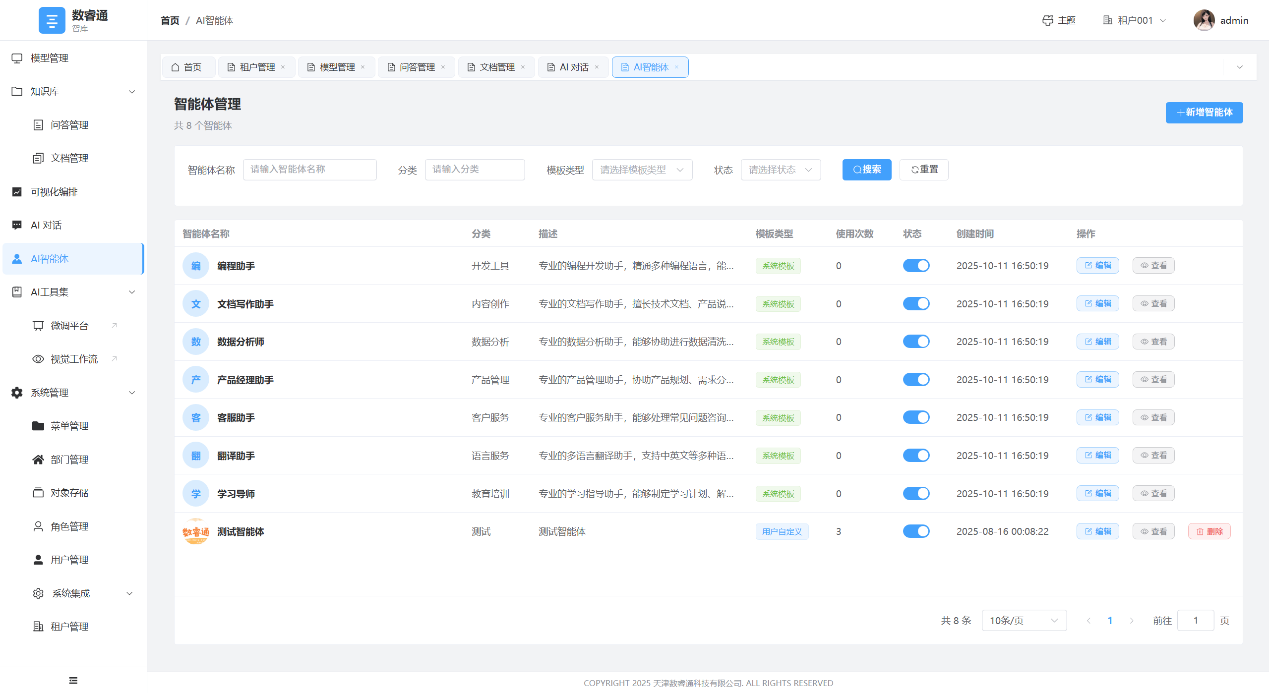Click the sidebar collapse icon at bottom

point(73,680)
